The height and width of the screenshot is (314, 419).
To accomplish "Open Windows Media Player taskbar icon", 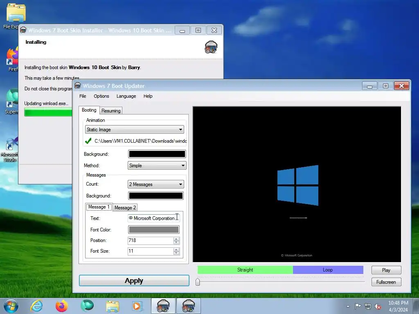I will pos(137,306).
